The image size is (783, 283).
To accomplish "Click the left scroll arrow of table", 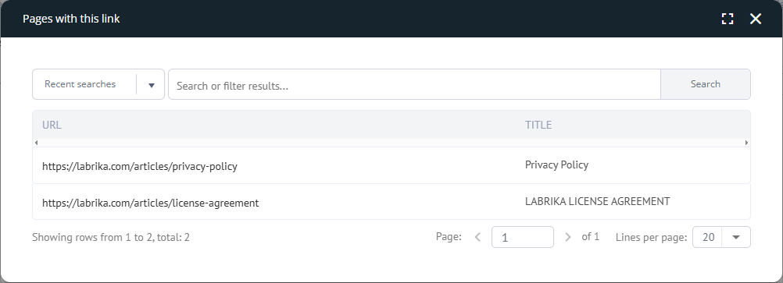I will pyautogui.click(x=37, y=143).
